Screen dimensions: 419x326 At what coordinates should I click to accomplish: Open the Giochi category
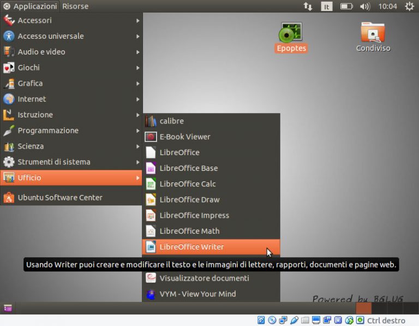point(71,68)
